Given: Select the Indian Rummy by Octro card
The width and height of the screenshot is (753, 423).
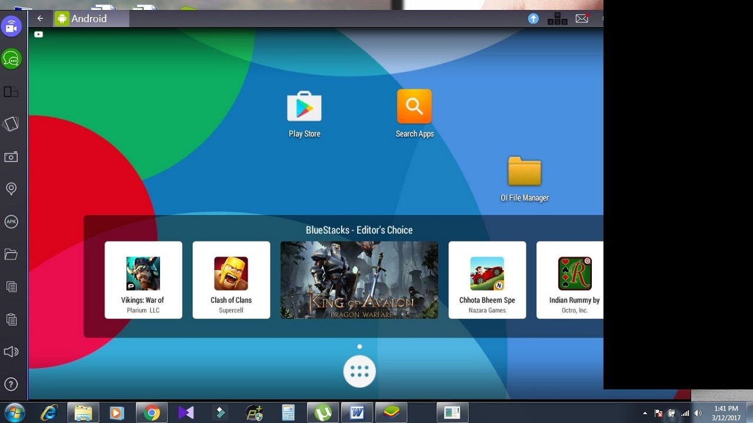Looking at the screenshot, I should 570,280.
